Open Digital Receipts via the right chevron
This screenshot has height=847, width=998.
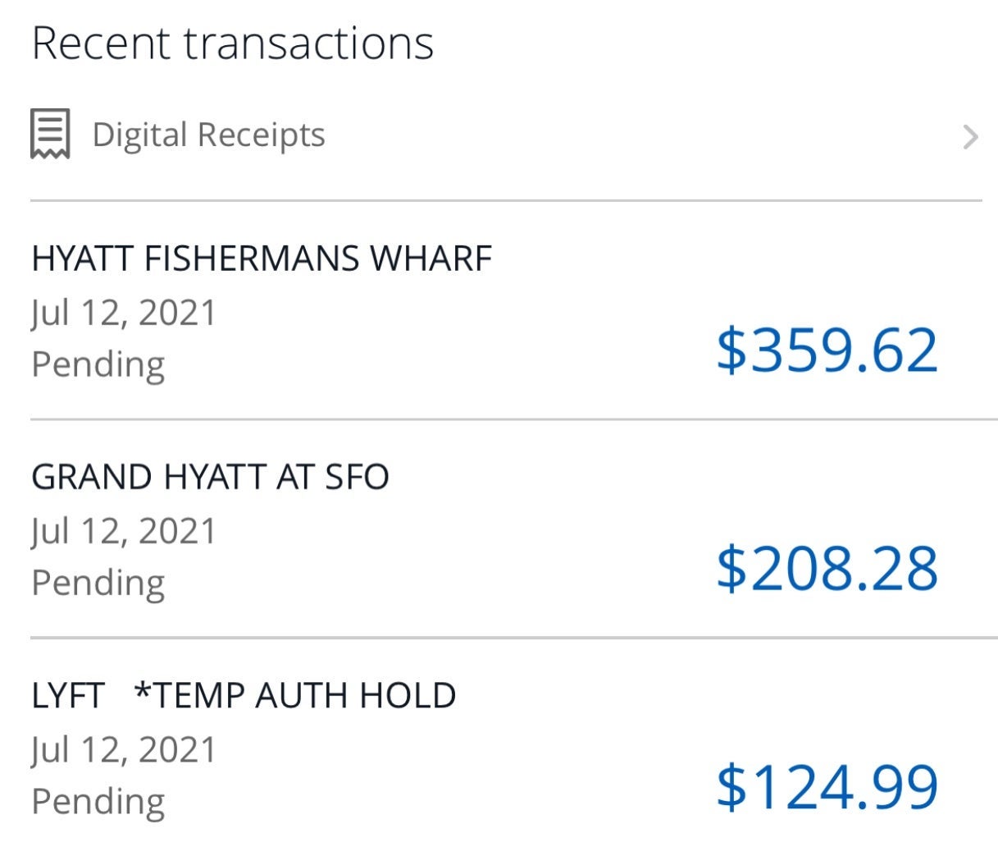tap(970, 137)
